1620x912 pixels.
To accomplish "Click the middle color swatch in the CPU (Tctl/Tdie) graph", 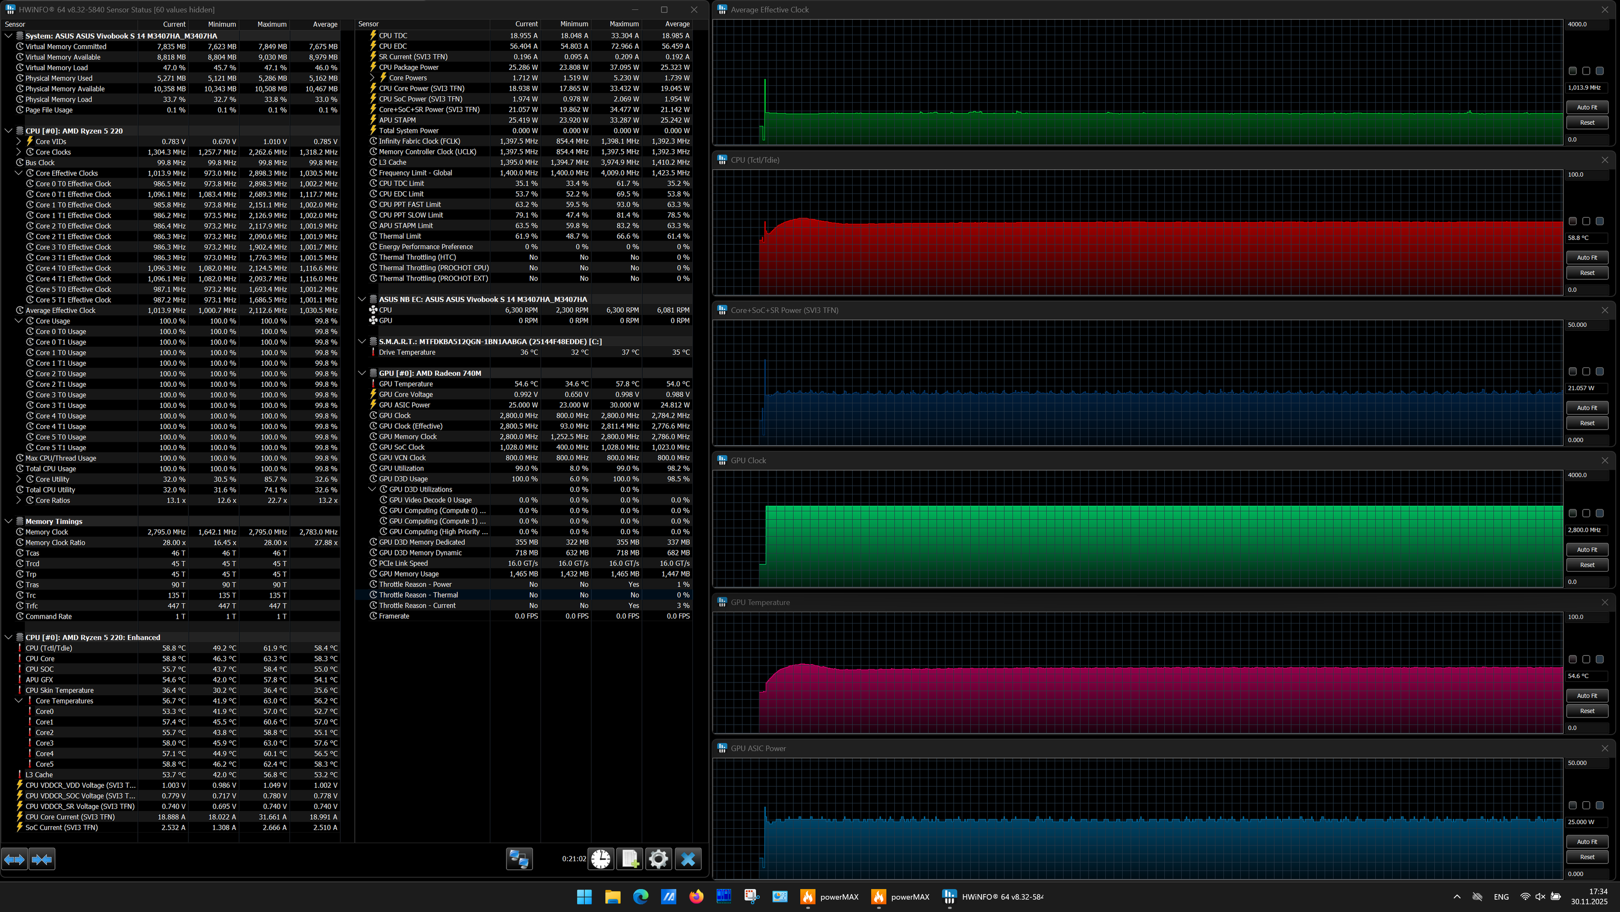I will pos(1586,222).
